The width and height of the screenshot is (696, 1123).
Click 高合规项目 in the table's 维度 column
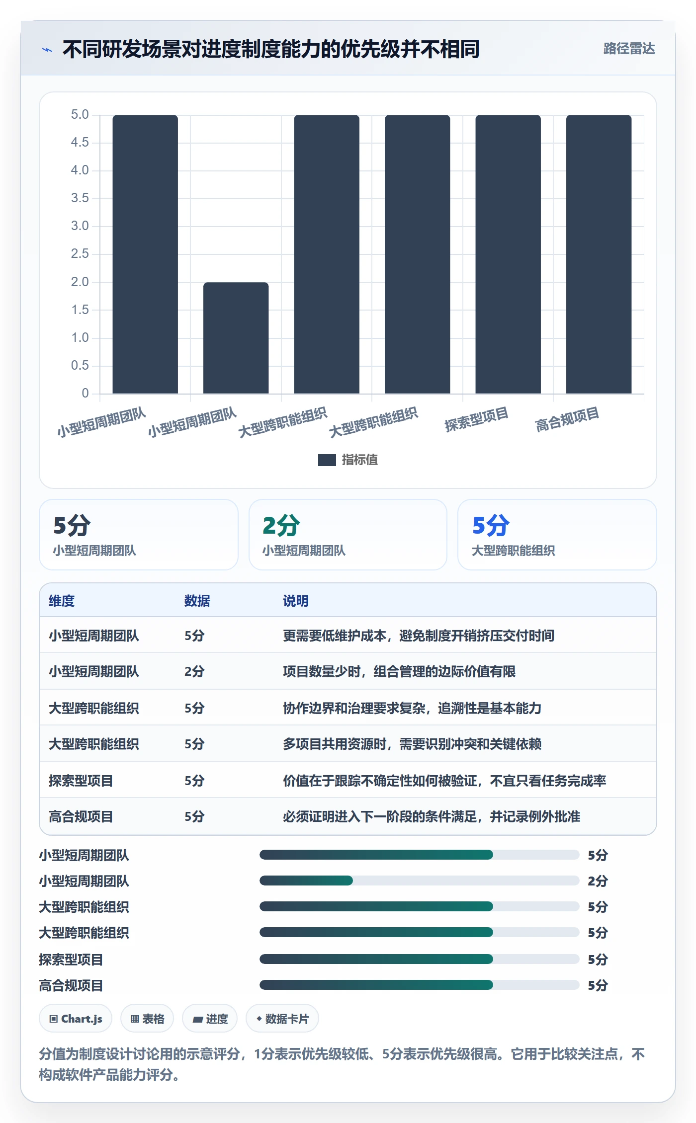tap(81, 816)
